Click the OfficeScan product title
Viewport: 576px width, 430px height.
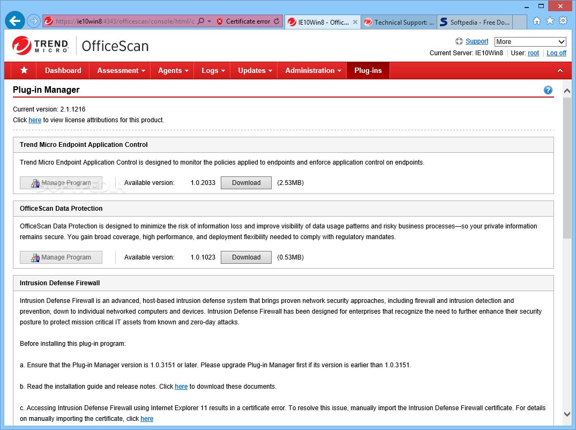point(115,46)
